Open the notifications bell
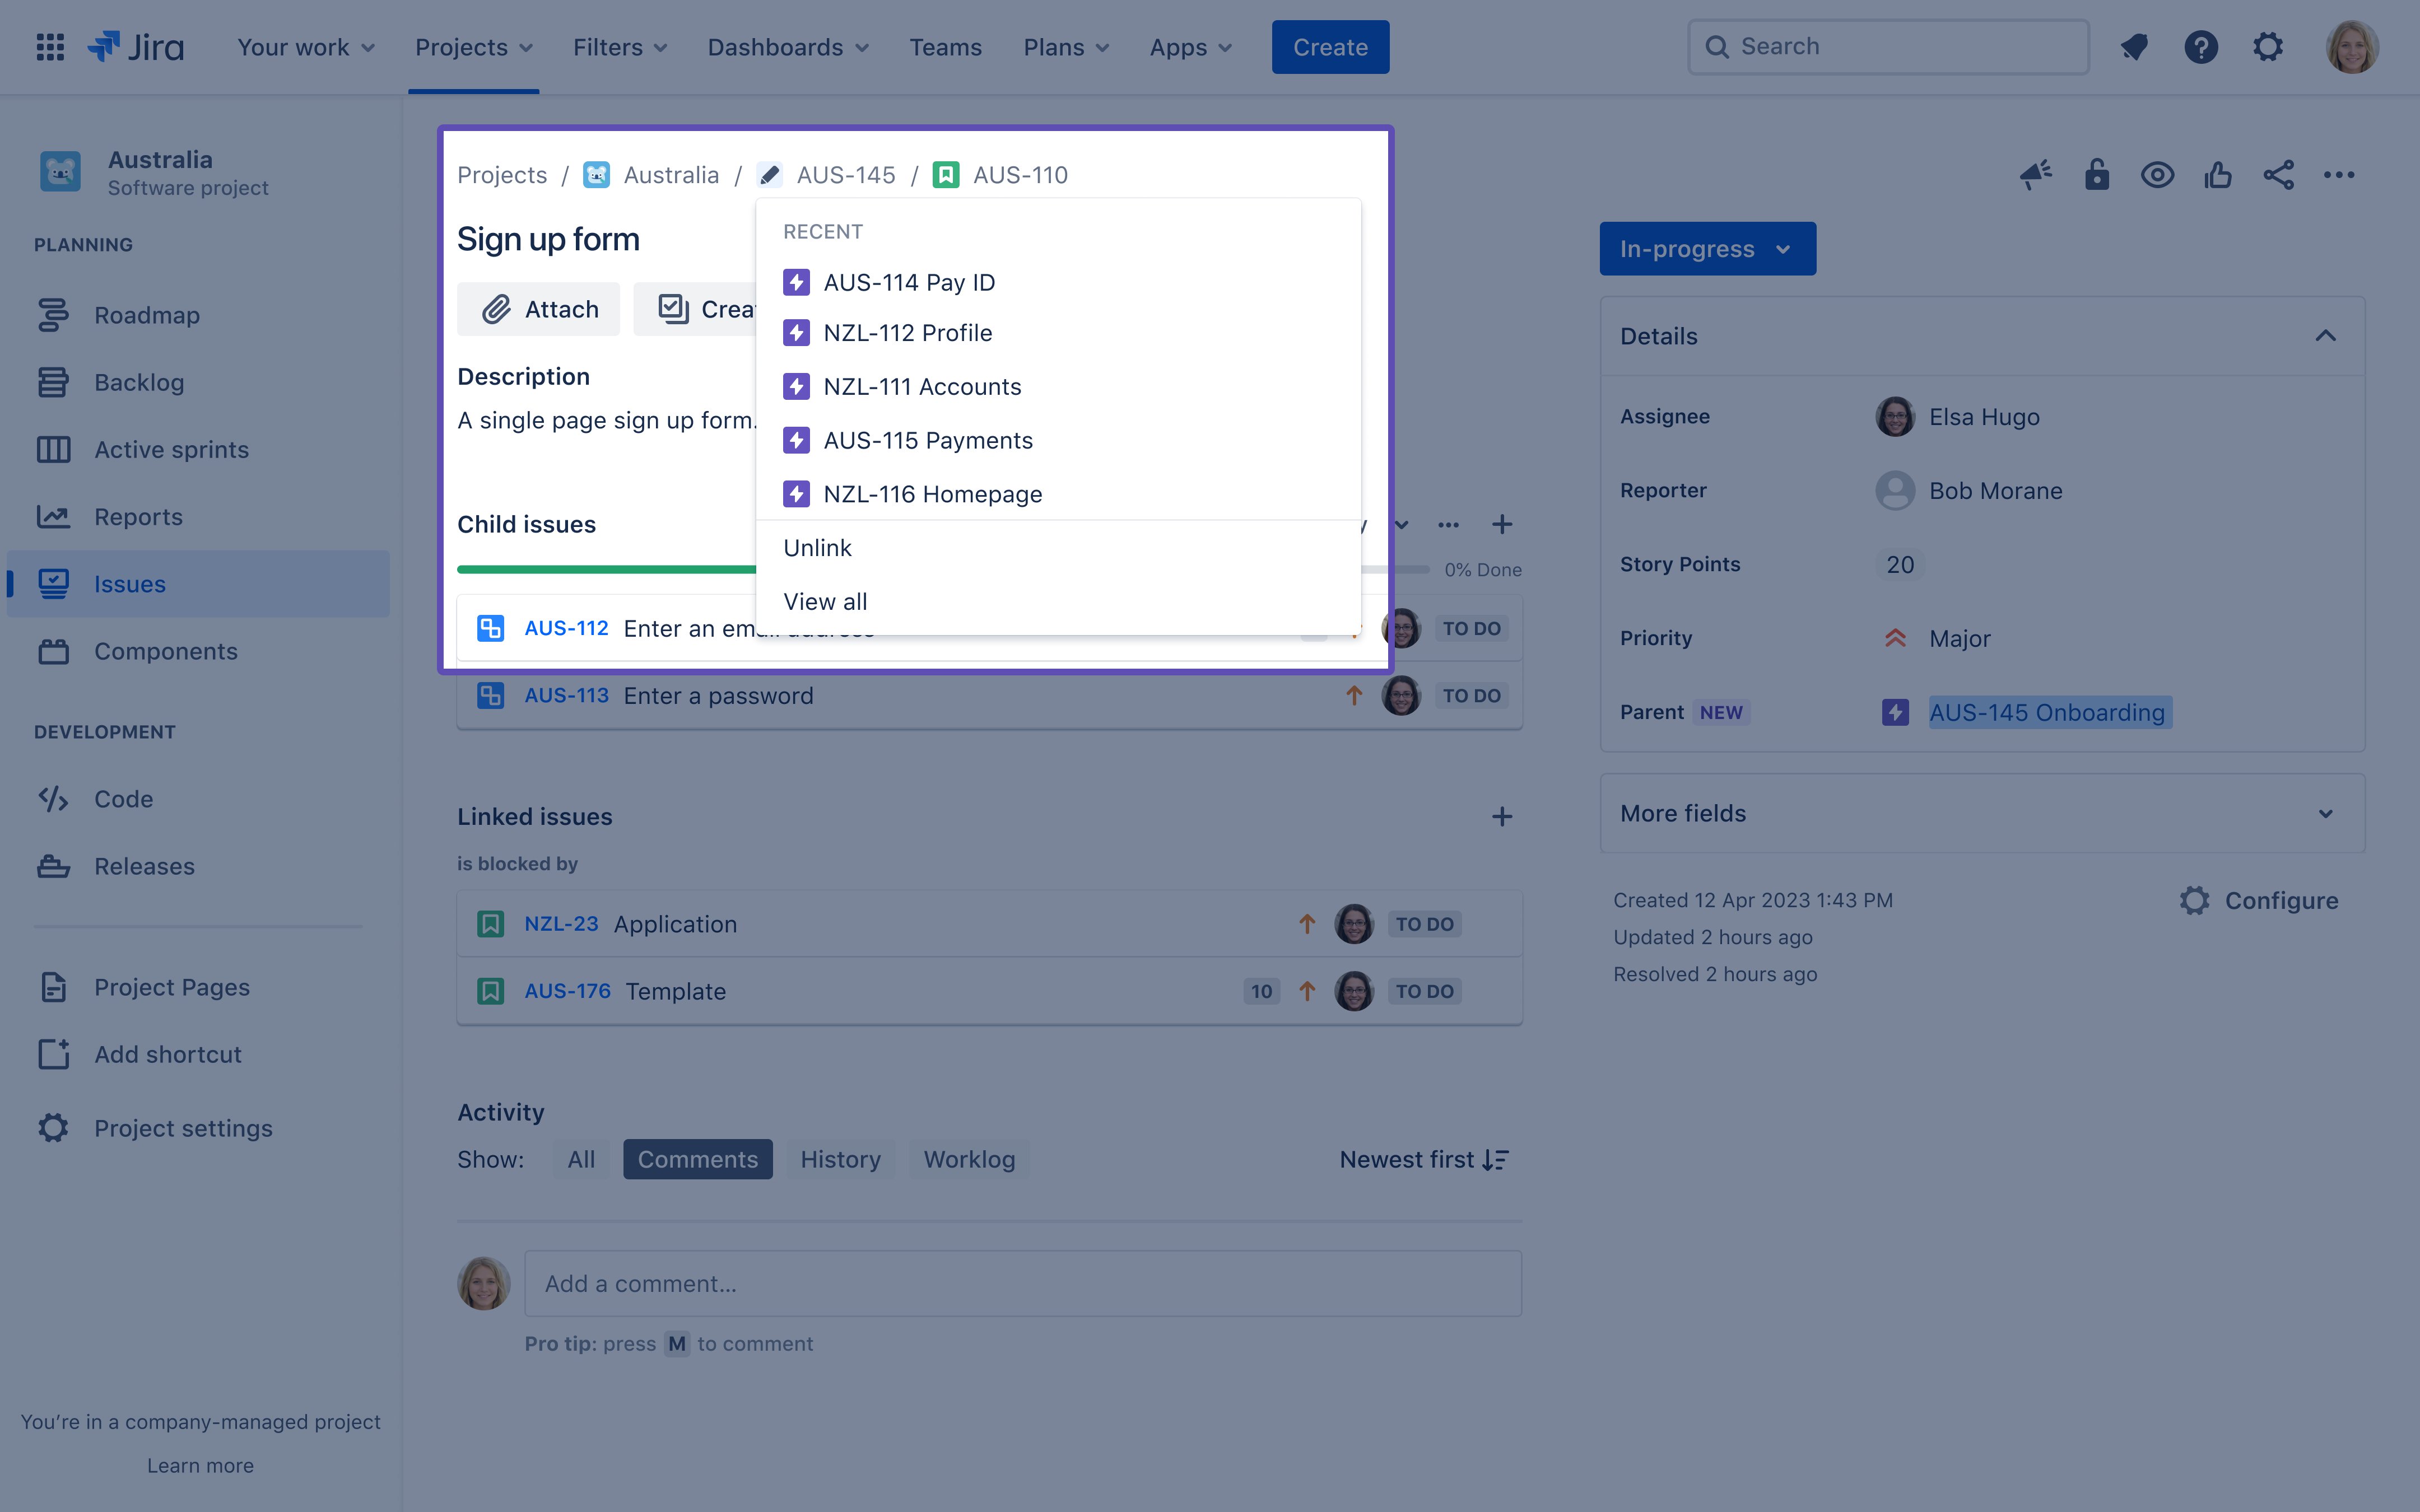This screenshot has width=2420, height=1512. point(2134,47)
